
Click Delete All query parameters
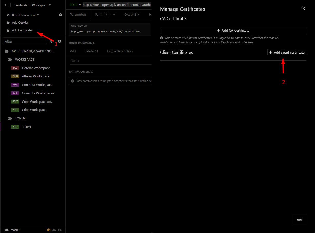(x=91, y=51)
